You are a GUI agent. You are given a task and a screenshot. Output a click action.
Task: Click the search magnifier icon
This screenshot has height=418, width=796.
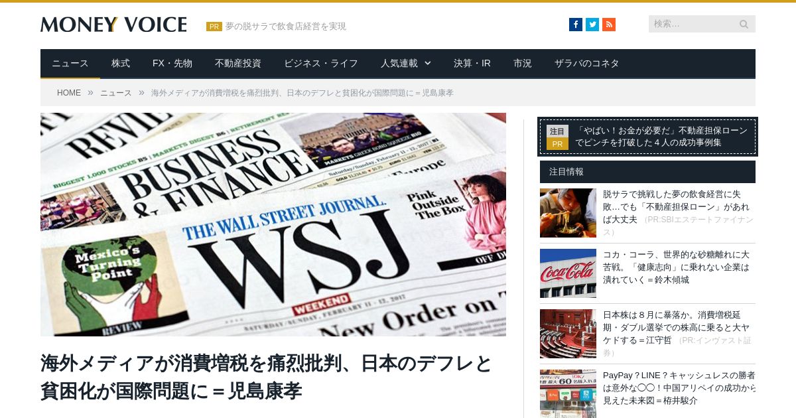click(744, 24)
